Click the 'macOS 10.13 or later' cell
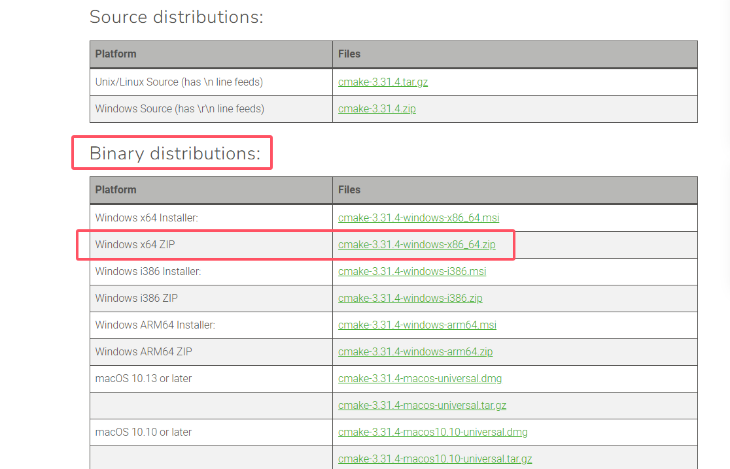 tap(211, 379)
